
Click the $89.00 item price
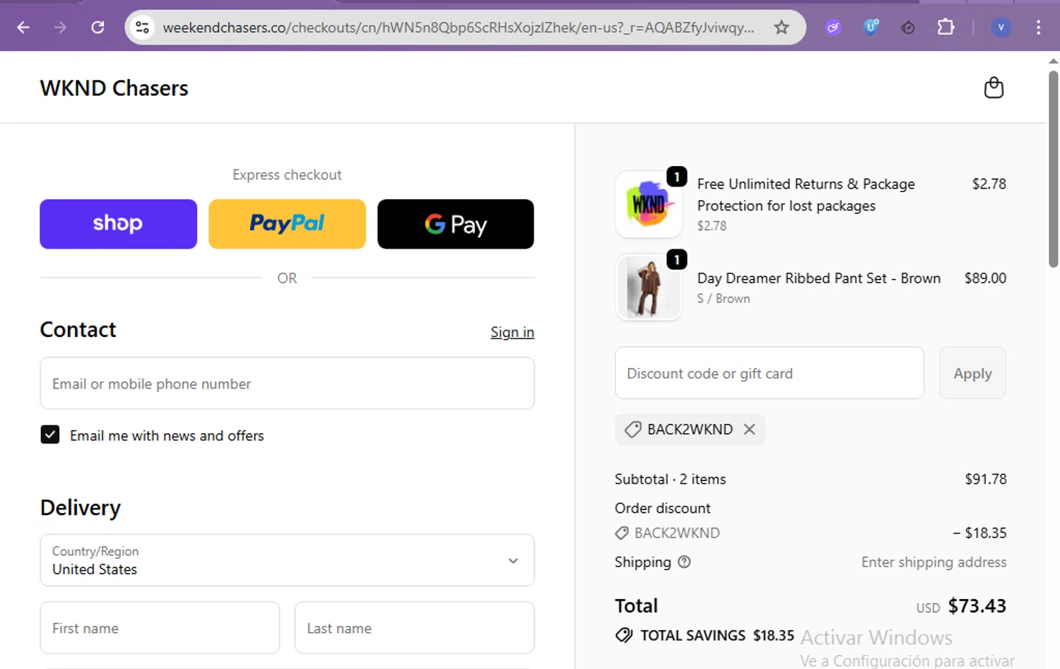985,278
